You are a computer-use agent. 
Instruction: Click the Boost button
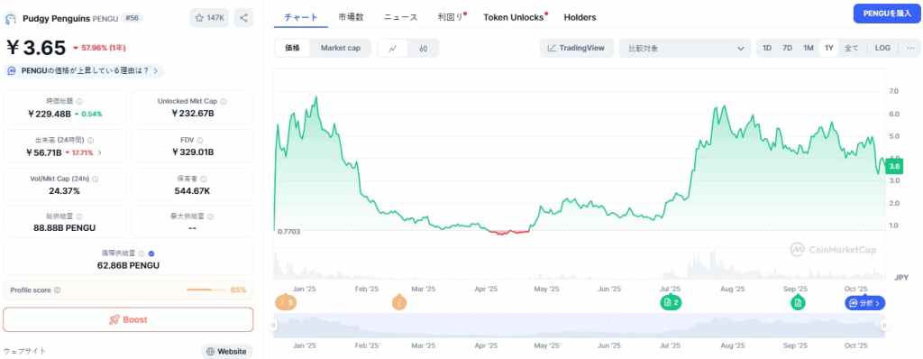click(x=128, y=319)
